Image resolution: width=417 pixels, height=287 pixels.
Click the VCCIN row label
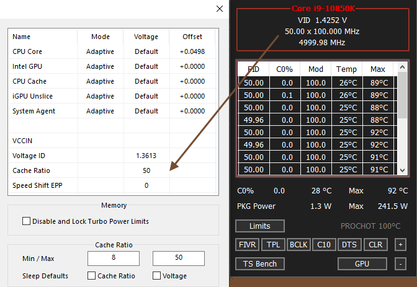(22, 141)
